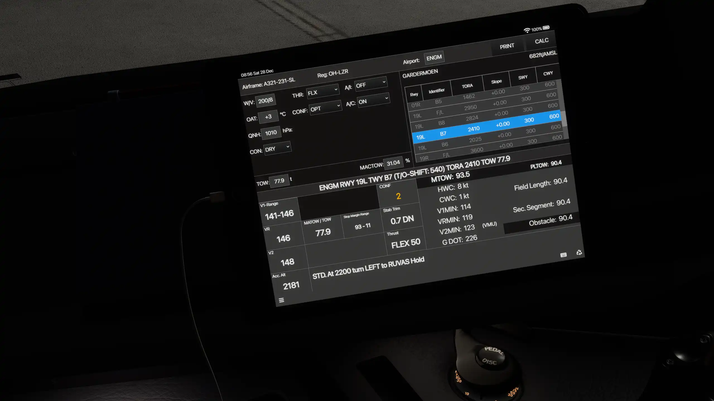Tap the 682ft/AMSL elevation text

click(x=543, y=55)
